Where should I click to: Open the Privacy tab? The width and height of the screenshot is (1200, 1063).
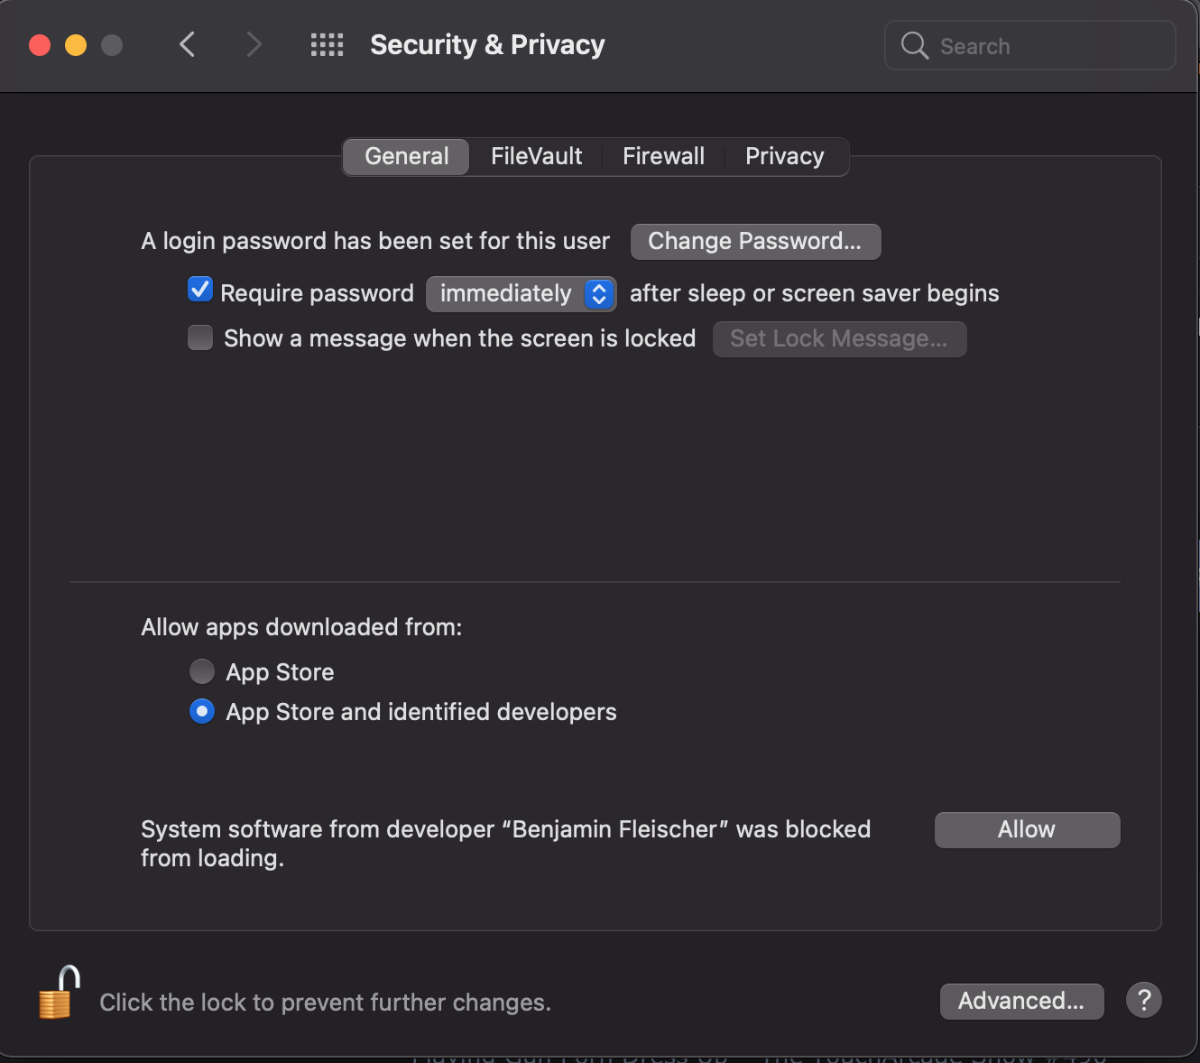(784, 157)
